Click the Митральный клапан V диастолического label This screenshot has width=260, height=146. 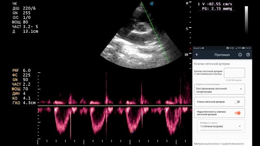point(219,144)
